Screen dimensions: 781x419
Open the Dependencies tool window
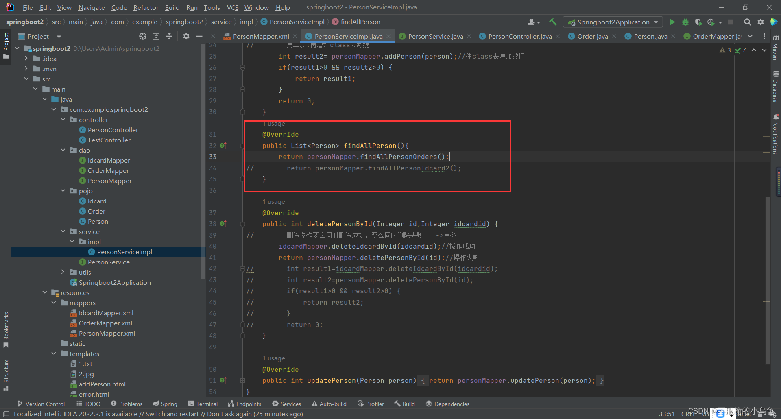click(x=447, y=404)
